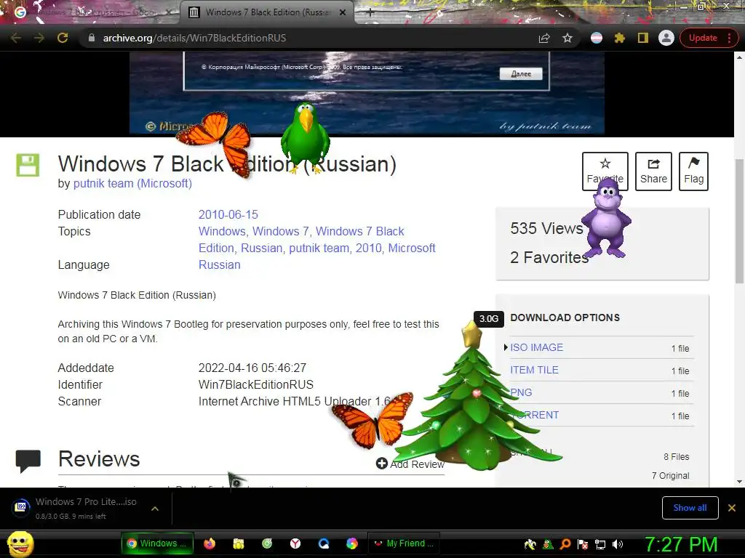Open the action center flag tray icon
The height and width of the screenshot is (558, 745).
click(583, 544)
